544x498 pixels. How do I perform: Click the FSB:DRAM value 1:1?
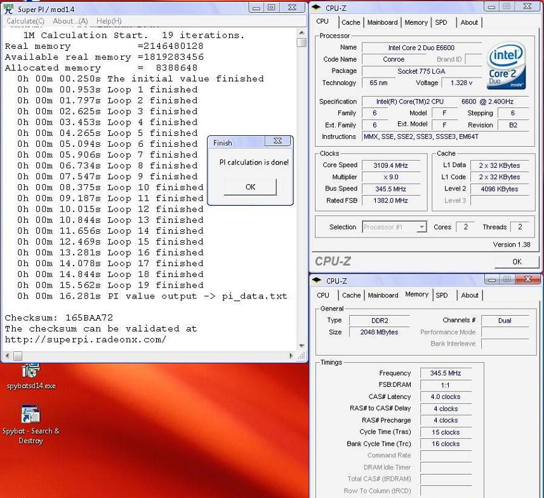pos(446,385)
